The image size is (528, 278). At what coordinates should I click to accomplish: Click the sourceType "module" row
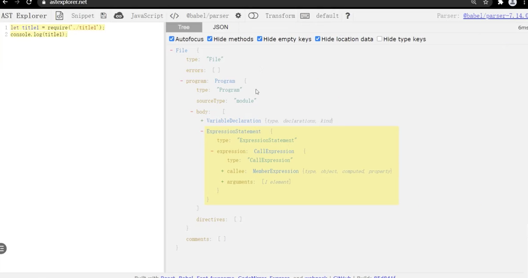pos(226,101)
